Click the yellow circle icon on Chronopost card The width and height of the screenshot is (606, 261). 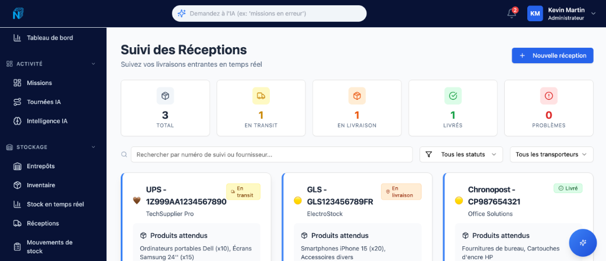coord(459,200)
